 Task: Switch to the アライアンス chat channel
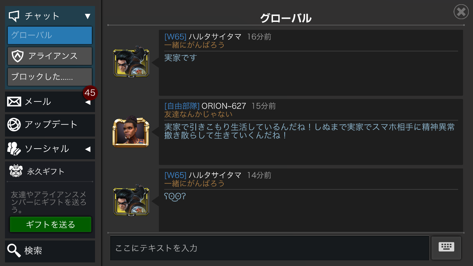coord(50,56)
